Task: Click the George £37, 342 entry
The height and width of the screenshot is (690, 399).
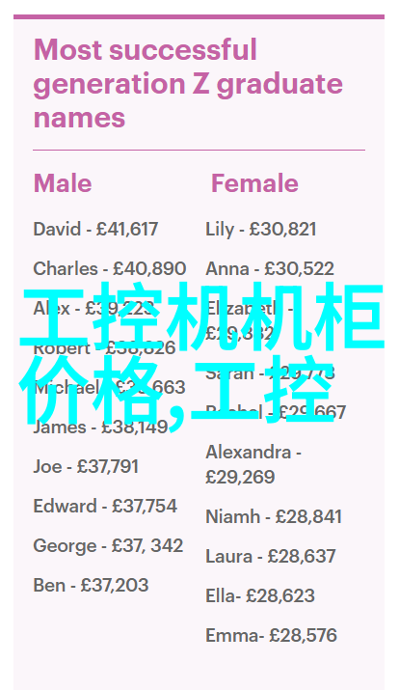Action: point(108,545)
